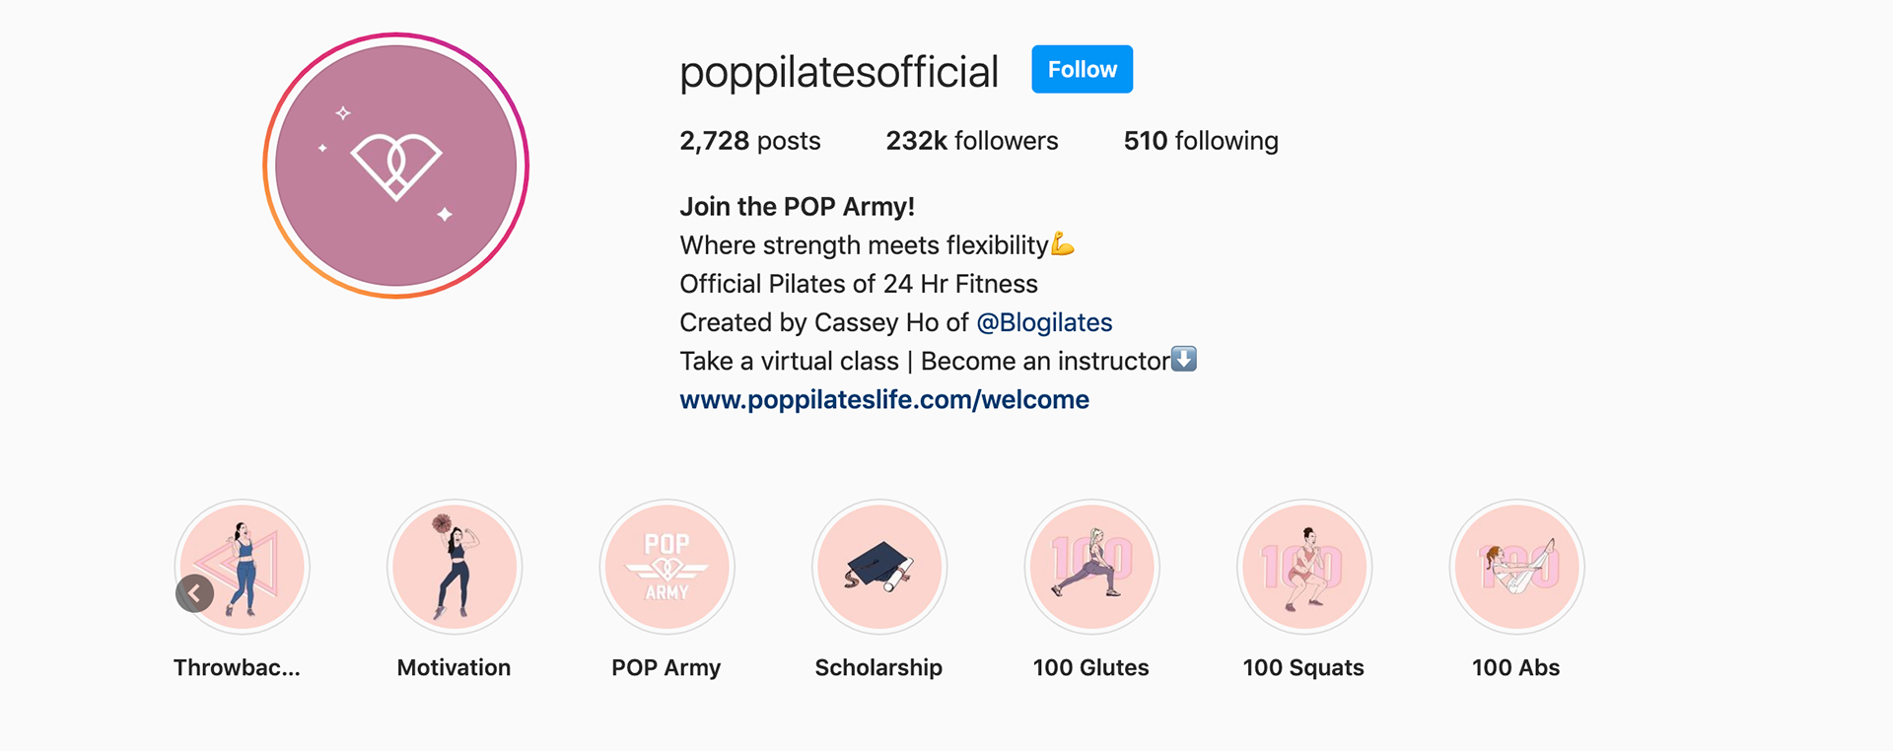The width and height of the screenshot is (1893, 751).
Task: View the 232k followers list
Action: tap(972, 141)
